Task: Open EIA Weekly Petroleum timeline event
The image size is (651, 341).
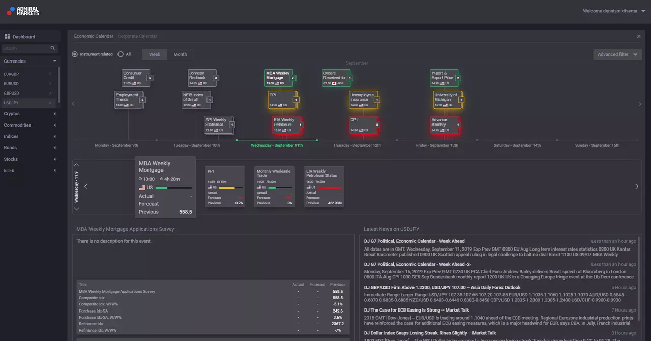Action: coord(286,125)
